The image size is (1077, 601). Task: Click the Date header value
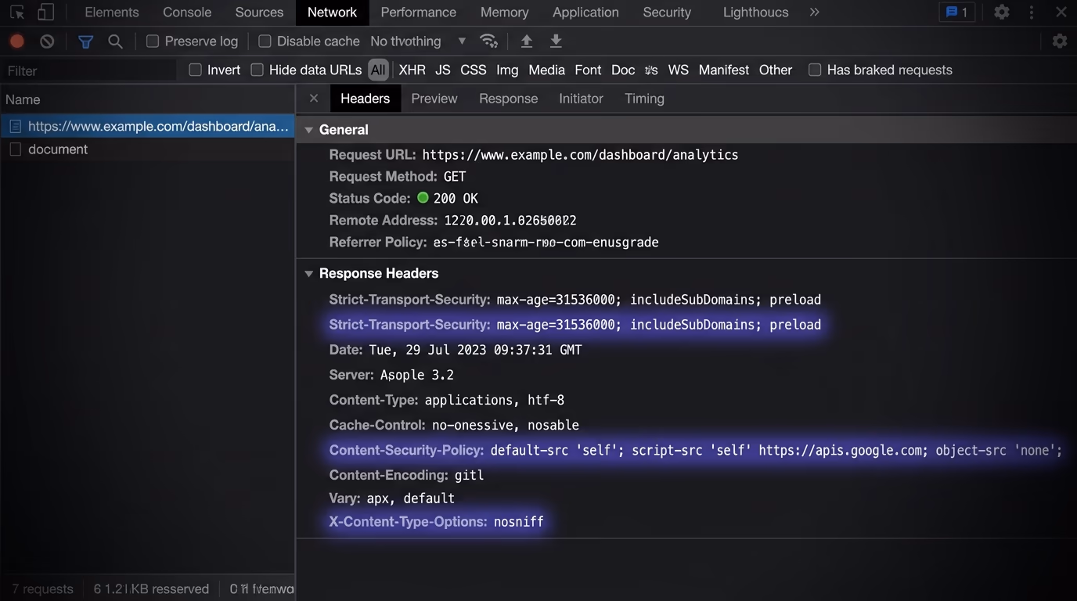pyautogui.click(x=475, y=350)
